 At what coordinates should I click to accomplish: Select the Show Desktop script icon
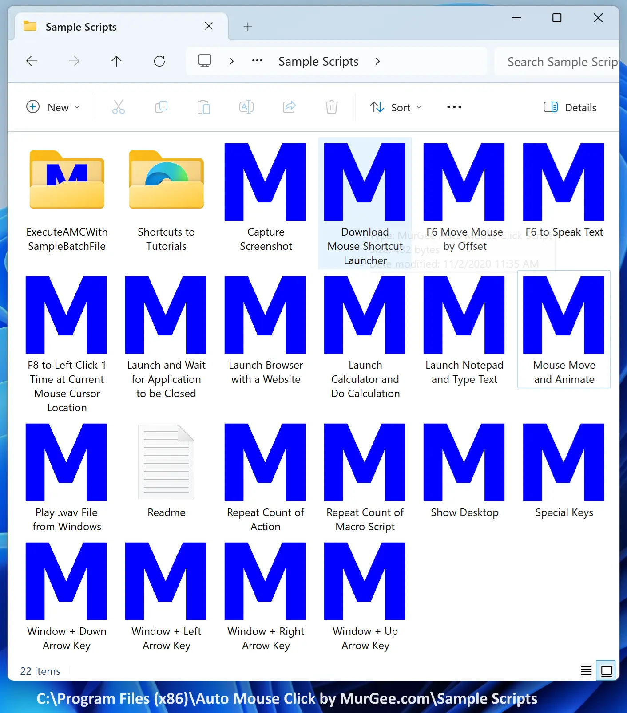pyautogui.click(x=464, y=462)
